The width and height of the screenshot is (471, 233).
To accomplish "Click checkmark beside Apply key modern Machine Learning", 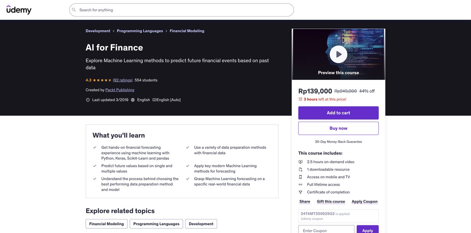I will pyautogui.click(x=187, y=166).
